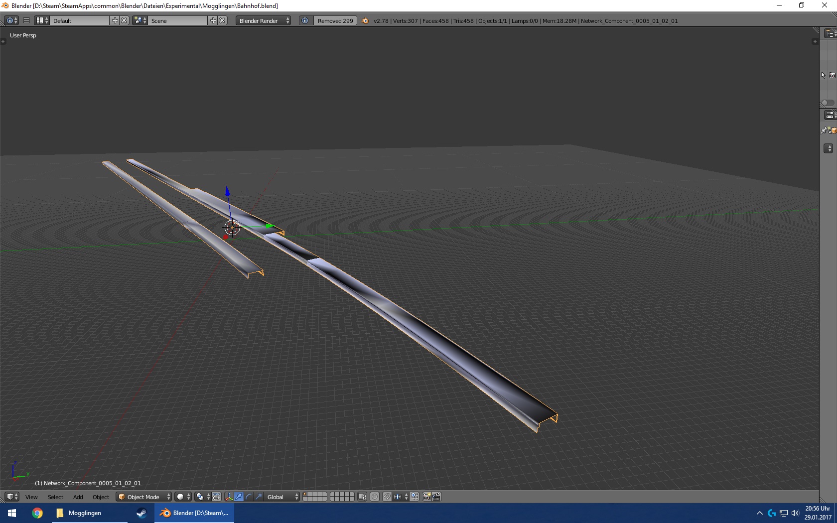
Task: Open the Blender Render engine dropdown
Action: (x=264, y=20)
